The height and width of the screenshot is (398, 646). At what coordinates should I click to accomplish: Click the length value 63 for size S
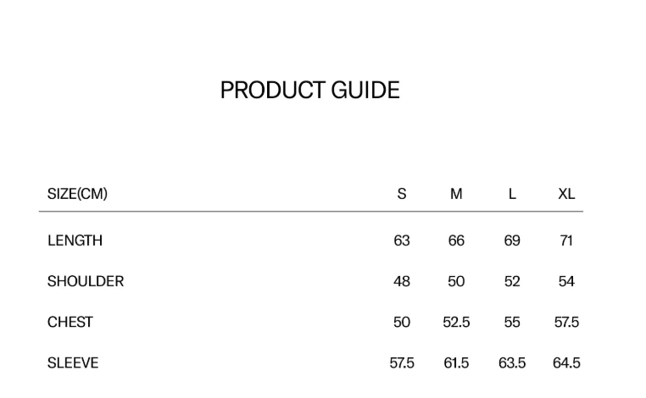coord(402,240)
